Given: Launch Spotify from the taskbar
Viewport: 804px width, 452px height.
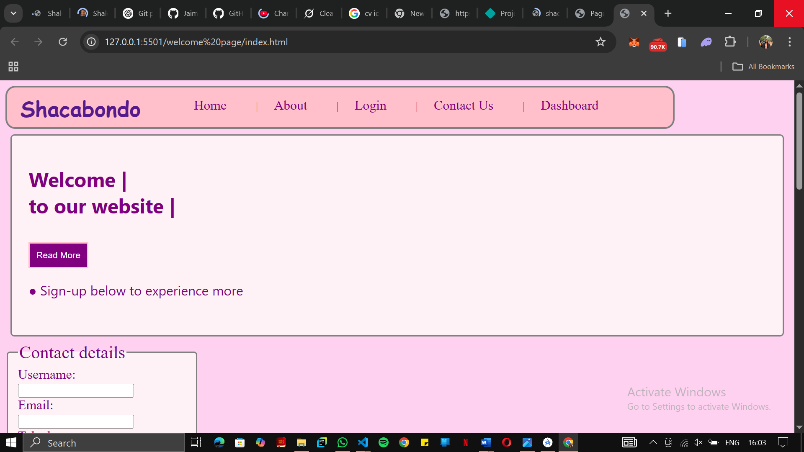Looking at the screenshot, I should (383, 442).
